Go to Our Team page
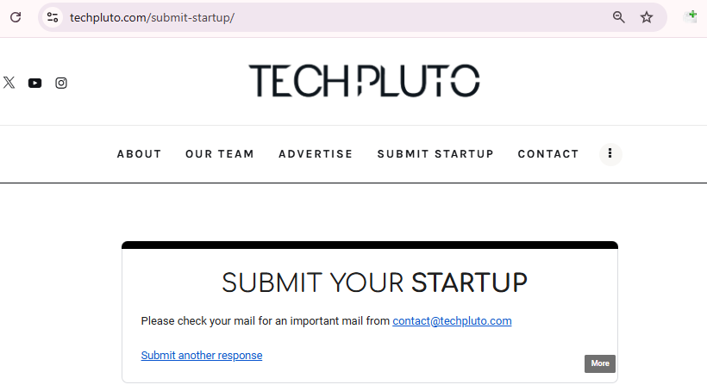This screenshot has width=707, height=391. click(x=220, y=154)
